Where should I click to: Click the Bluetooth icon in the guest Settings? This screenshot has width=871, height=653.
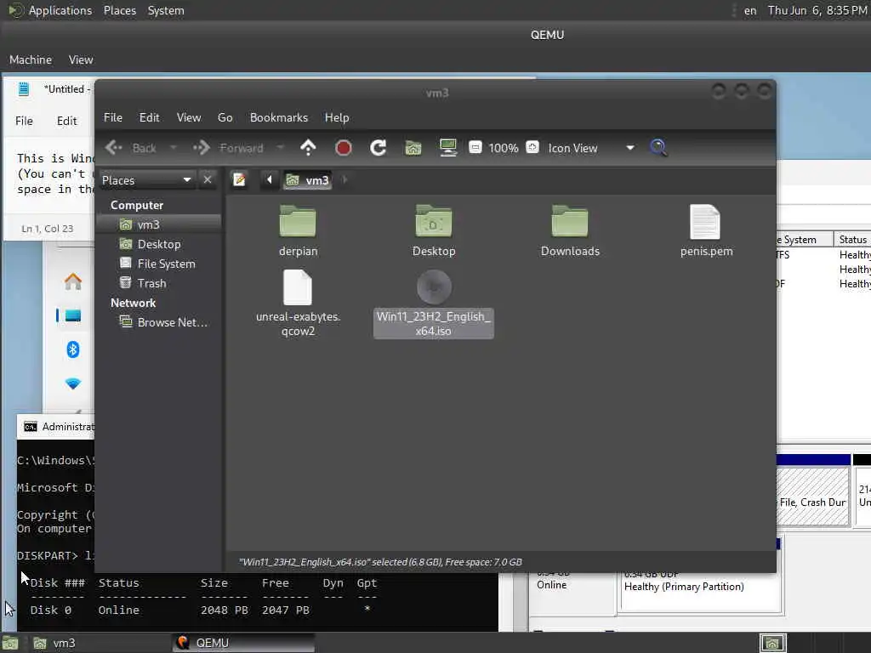(x=73, y=349)
